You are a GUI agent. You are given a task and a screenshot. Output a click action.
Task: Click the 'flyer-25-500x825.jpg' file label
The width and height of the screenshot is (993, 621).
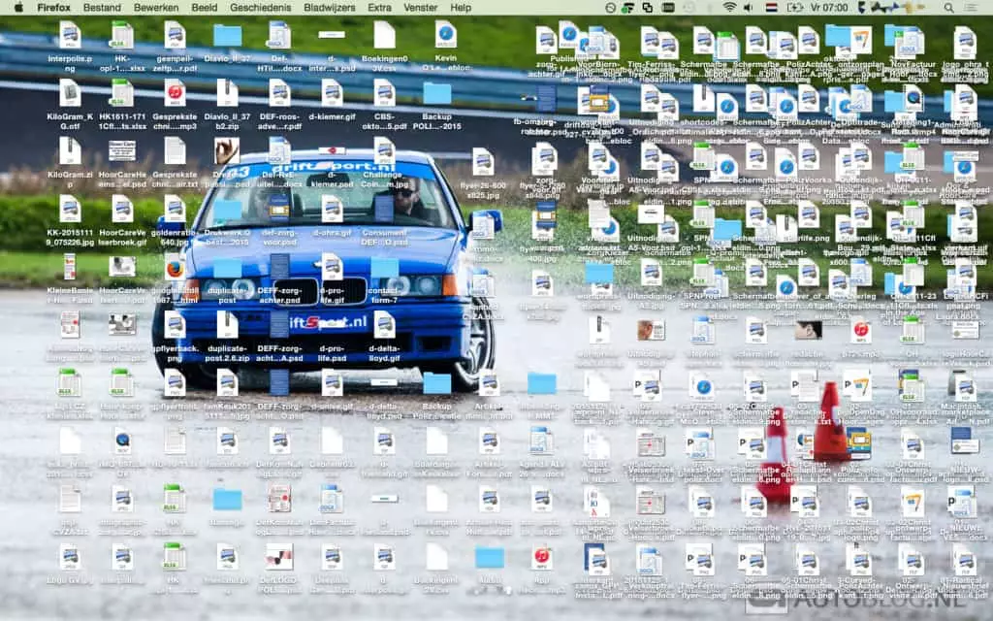[483, 191]
